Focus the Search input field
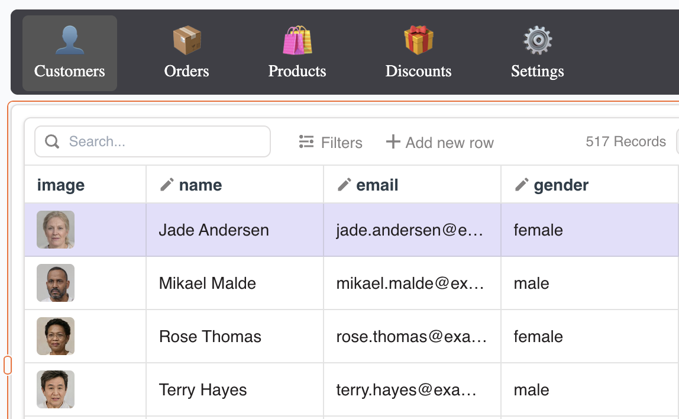The height and width of the screenshot is (419, 679). click(x=160, y=142)
